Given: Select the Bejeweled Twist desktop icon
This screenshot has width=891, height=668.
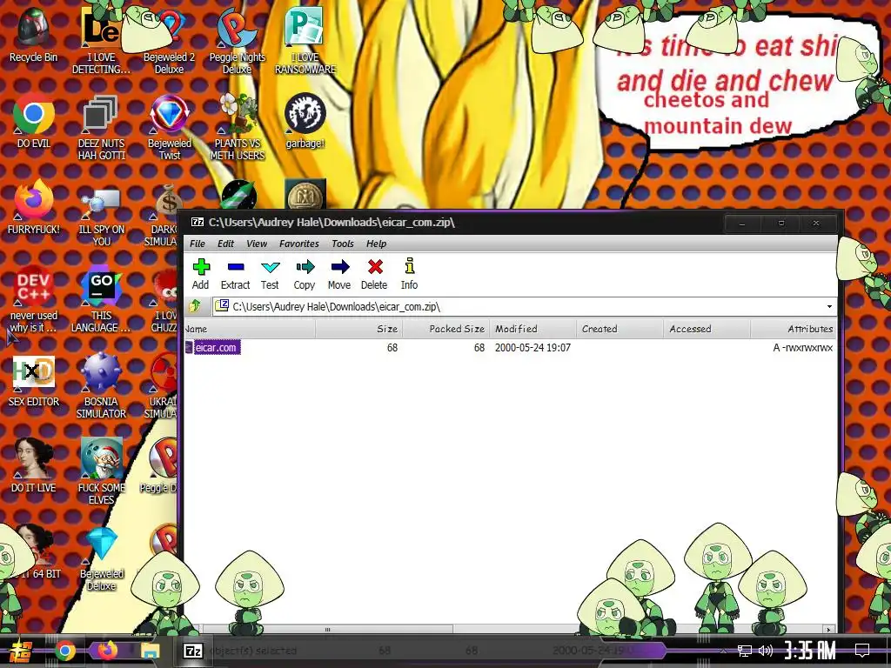Looking at the screenshot, I should [x=169, y=127].
